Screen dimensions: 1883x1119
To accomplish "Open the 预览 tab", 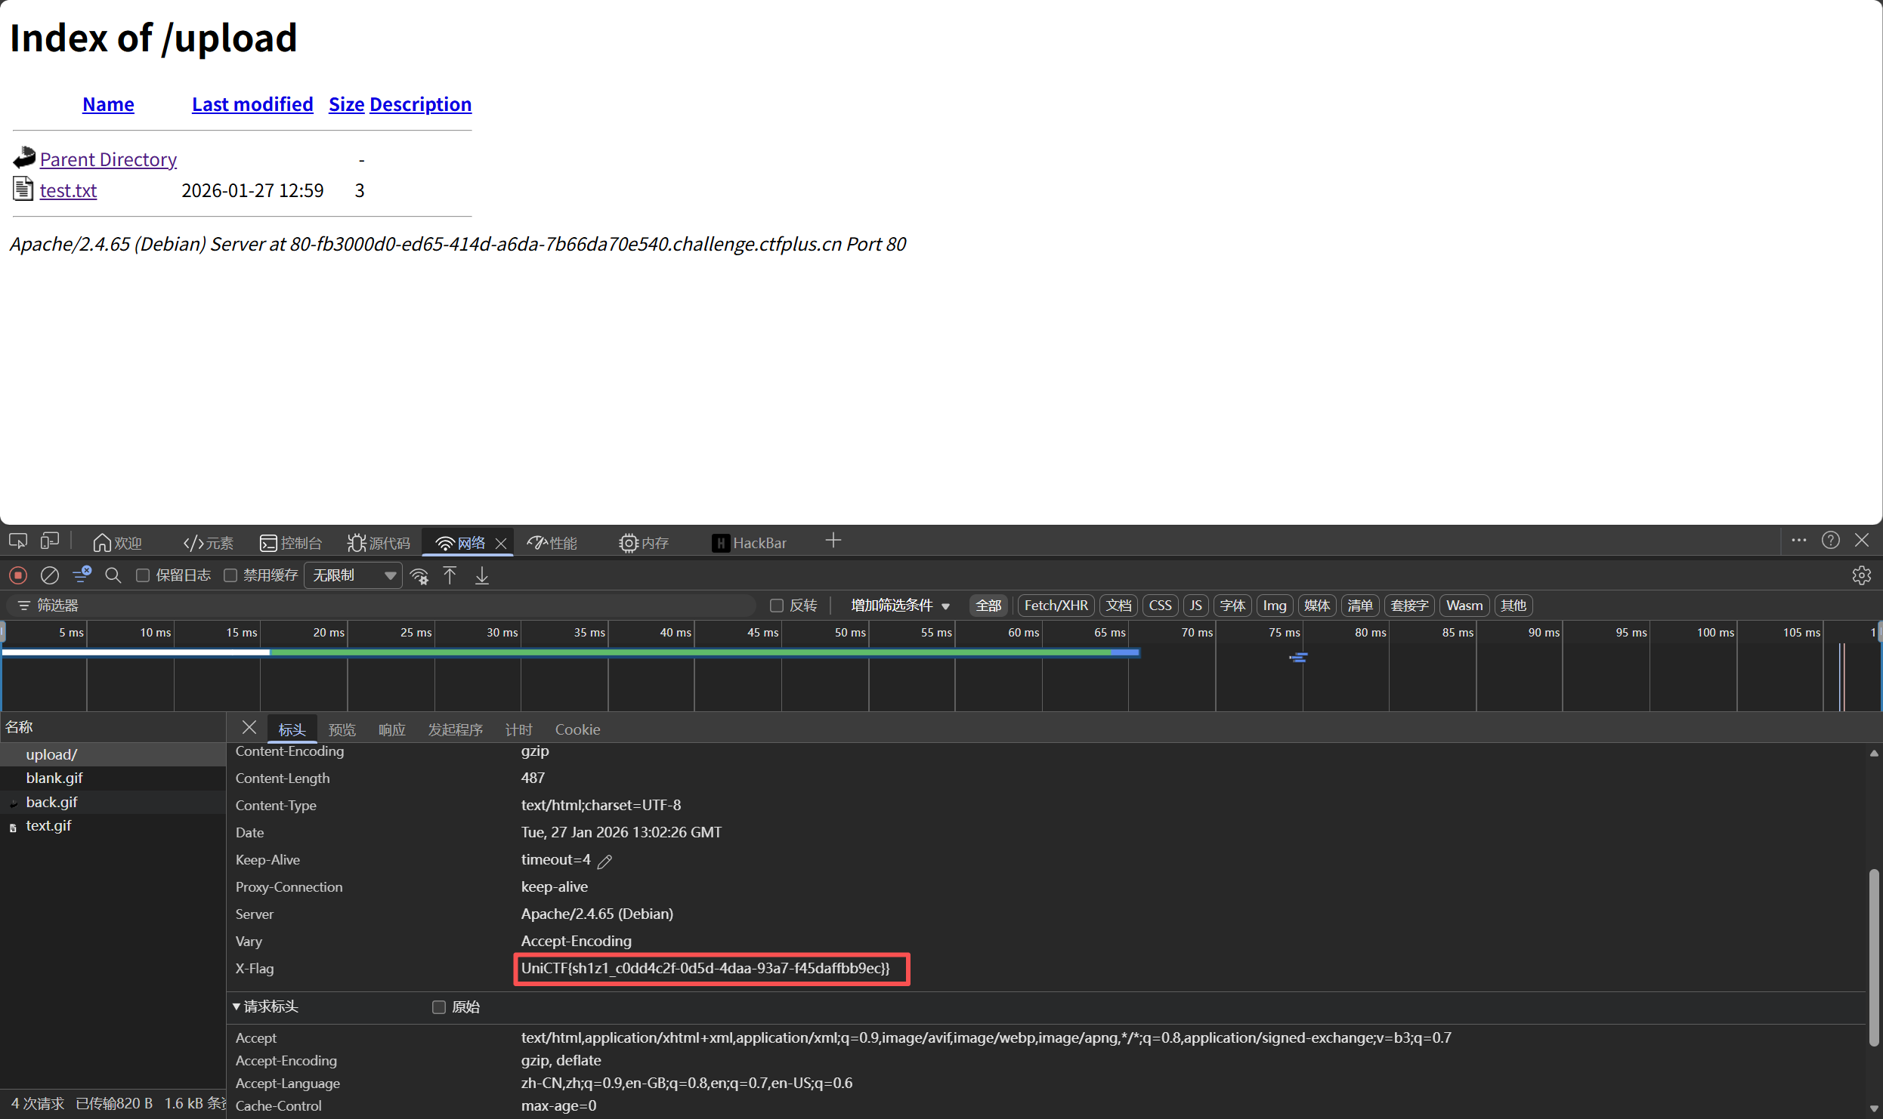I will coord(342,729).
